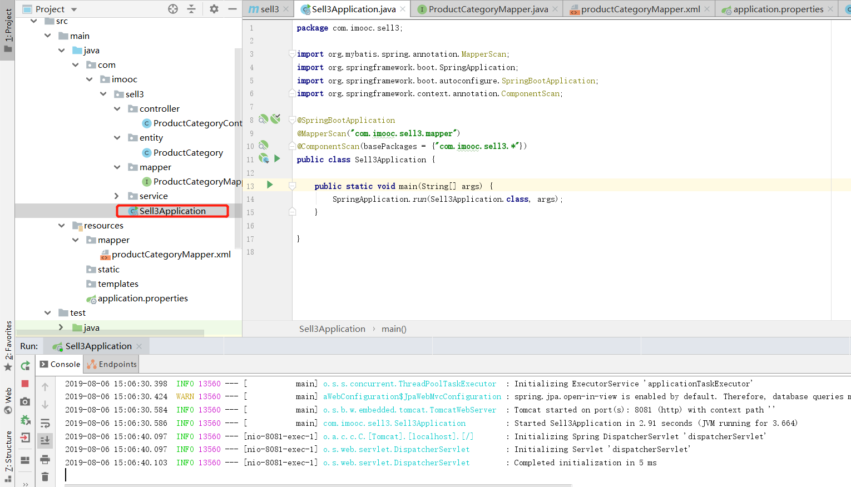Click main() breadcrumb below editor
This screenshot has height=487, width=851.
tap(394, 329)
